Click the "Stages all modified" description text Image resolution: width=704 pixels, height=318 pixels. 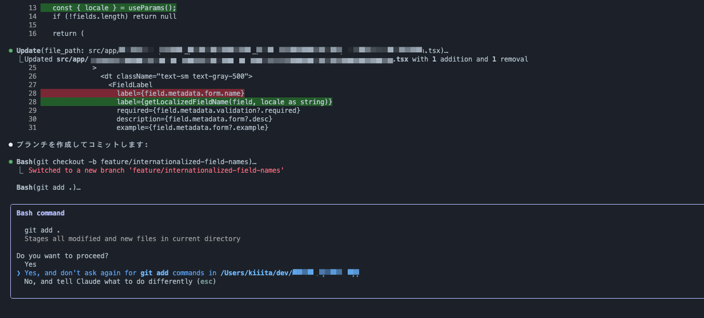click(132, 239)
